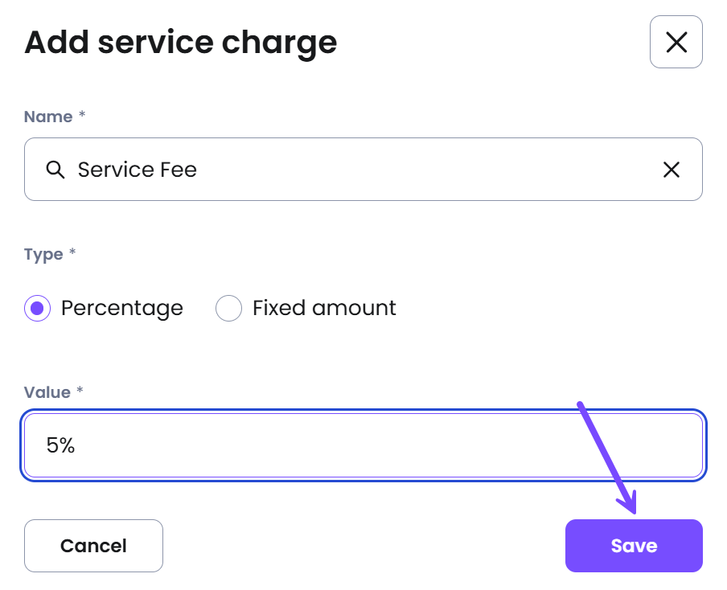Image resolution: width=727 pixels, height=590 pixels.
Task: Choose the Fixed amount radio button
Action: (228, 308)
